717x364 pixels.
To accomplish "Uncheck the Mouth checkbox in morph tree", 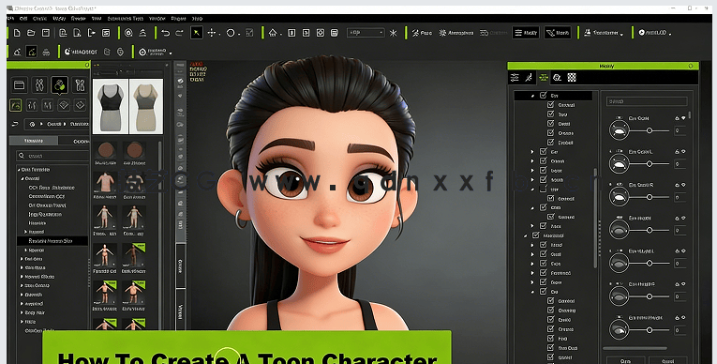I will [x=544, y=179].
